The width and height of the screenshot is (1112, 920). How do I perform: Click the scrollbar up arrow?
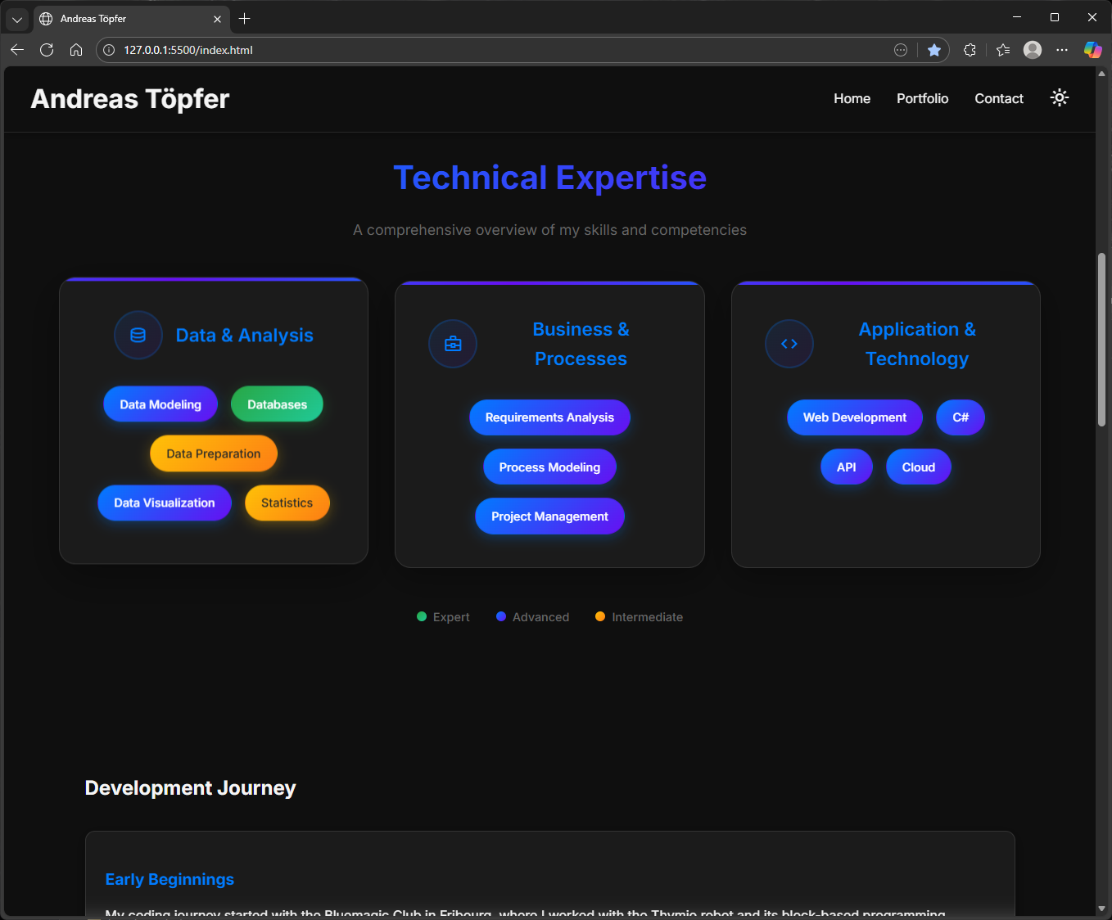tap(1101, 74)
